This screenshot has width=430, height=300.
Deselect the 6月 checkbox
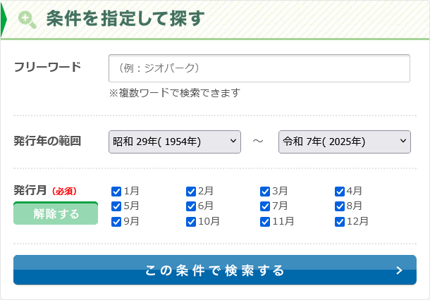pyautogui.click(x=190, y=206)
